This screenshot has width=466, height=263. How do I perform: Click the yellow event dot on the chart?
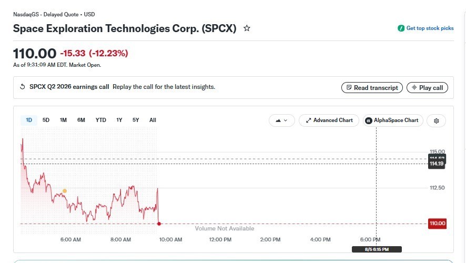click(x=65, y=191)
